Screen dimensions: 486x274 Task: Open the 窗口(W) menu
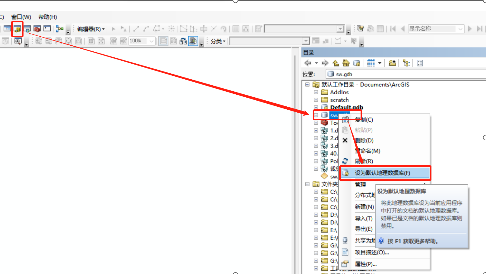coord(21,17)
